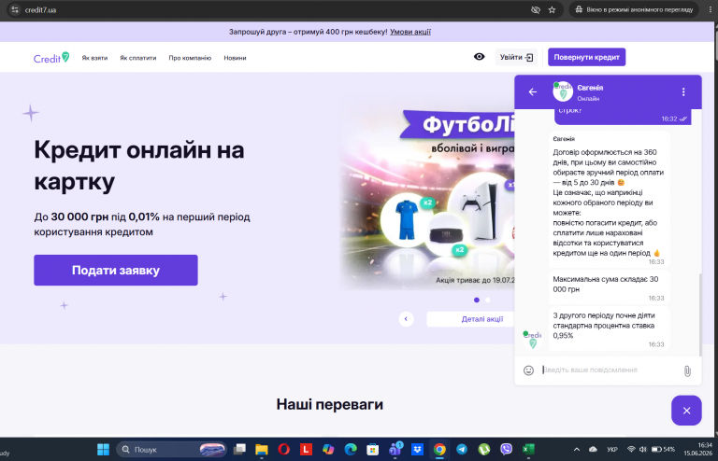Screen dimensions: 718x461
Task: Open Viber from the taskbar
Action: click(506, 450)
